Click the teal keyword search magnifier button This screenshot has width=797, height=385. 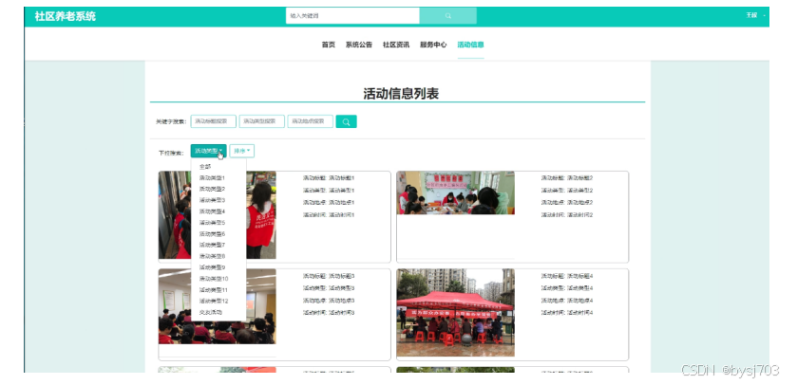pos(346,121)
